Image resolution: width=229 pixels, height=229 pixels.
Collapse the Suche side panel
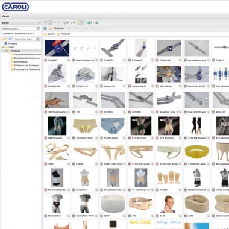pyautogui.click(x=39, y=23)
